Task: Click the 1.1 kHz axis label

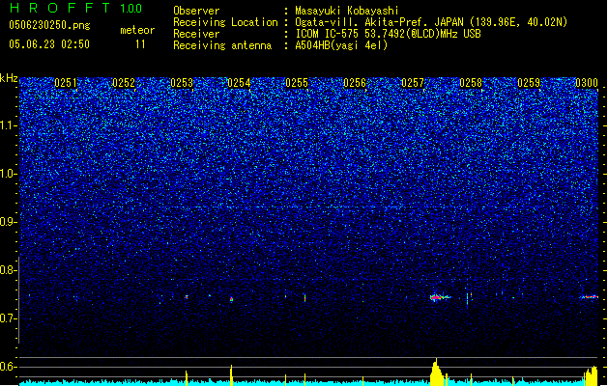Action: [9, 125]
